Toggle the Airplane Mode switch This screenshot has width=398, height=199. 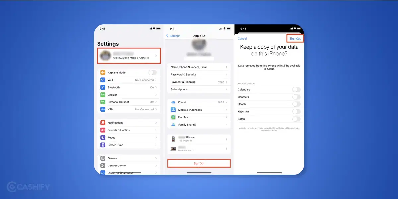[152, 72]
